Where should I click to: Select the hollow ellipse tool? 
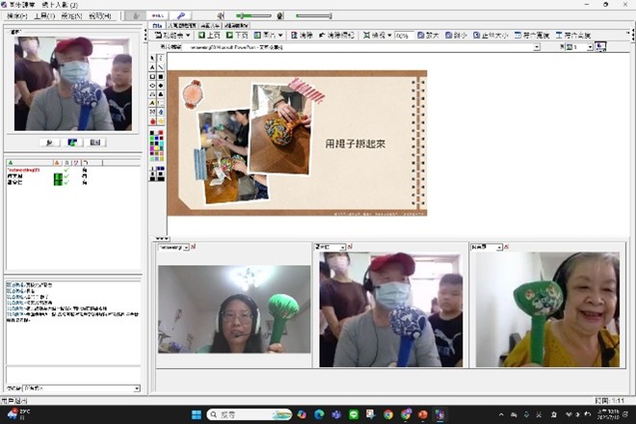click(152, 85)
